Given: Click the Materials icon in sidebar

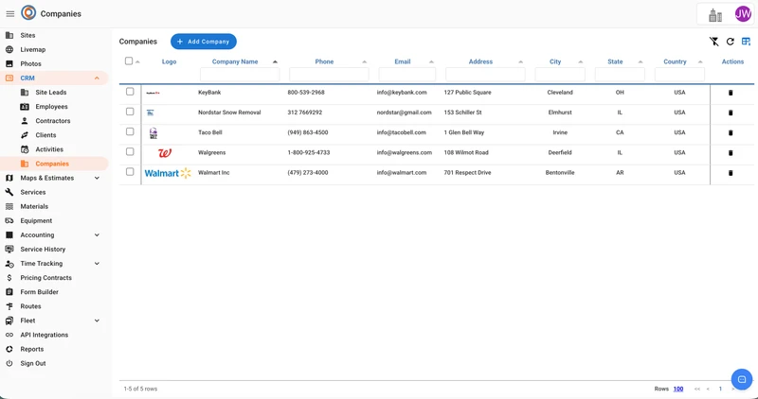Looking at the screenshot, I should click(9, 206).
